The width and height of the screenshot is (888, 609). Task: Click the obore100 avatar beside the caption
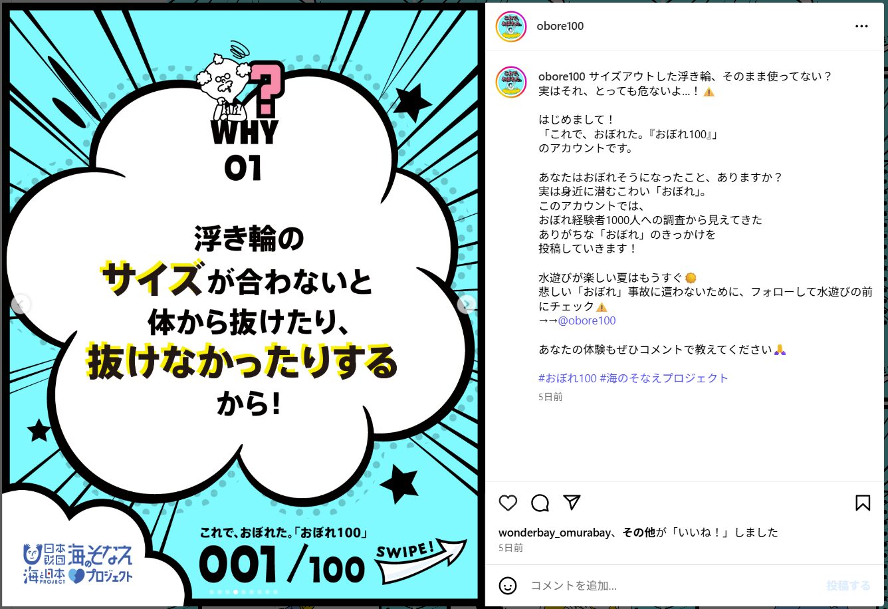[511, 82]
